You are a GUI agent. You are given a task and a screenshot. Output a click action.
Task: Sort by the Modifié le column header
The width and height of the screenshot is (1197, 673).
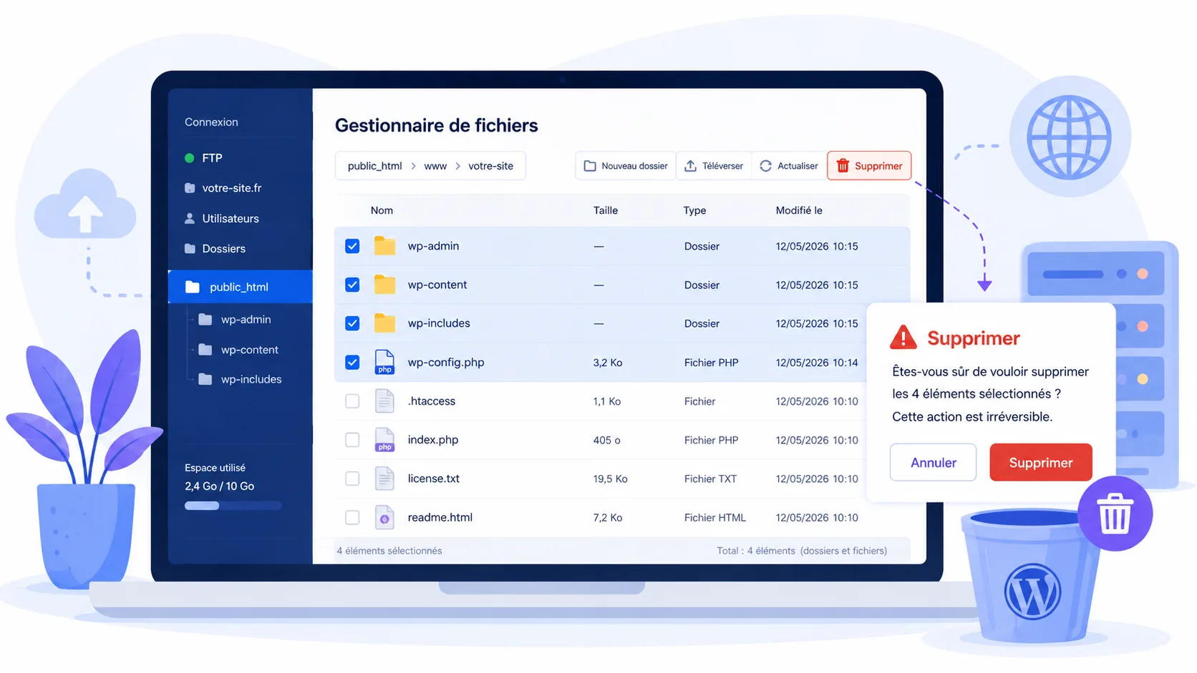point(799,210)
